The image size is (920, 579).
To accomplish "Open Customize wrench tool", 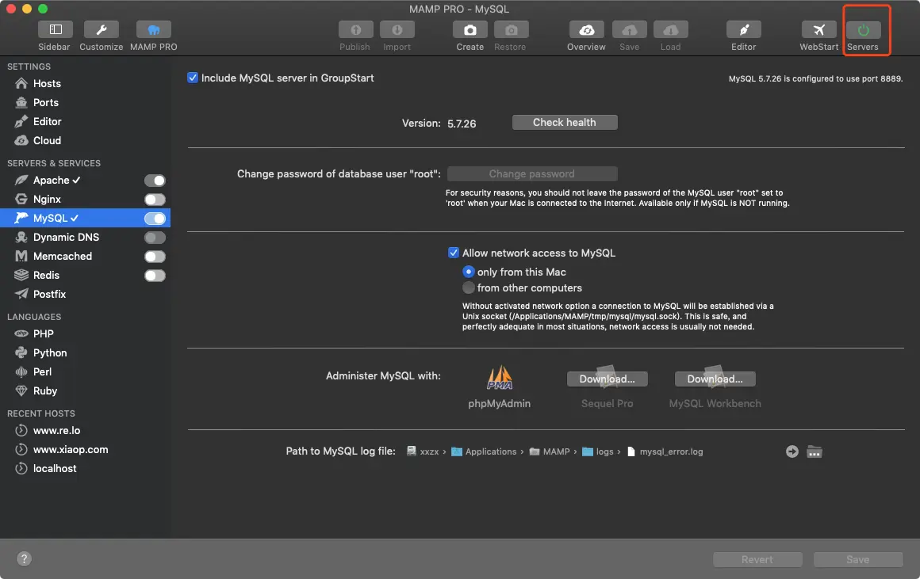I will [101, 29].
